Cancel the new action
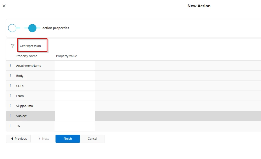 pos(92,139)
